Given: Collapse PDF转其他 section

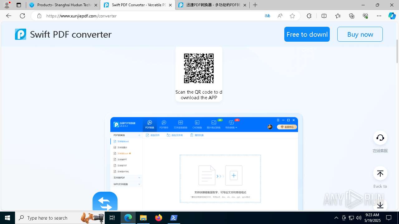Looking at the screenshot, I should pos(126,135).
